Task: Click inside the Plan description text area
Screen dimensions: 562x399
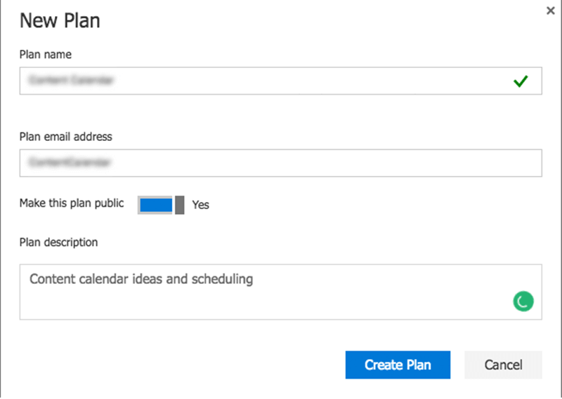Action: tap(280, 292)
